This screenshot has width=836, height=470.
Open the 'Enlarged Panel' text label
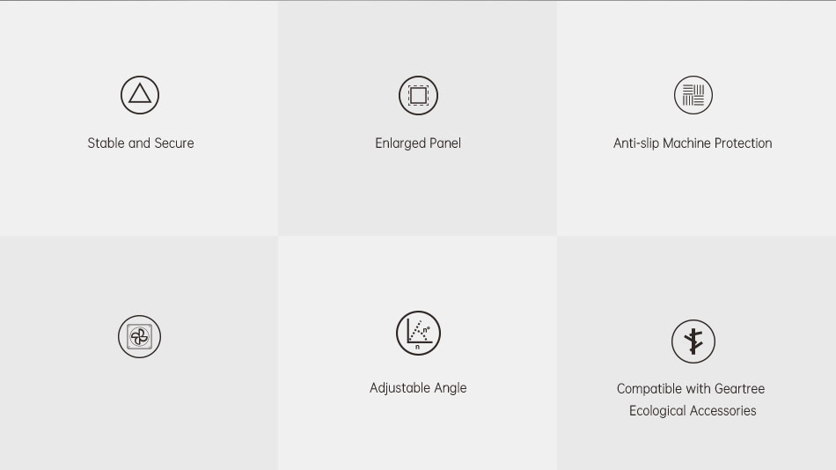pyautogui.click(x=418, y=143)
